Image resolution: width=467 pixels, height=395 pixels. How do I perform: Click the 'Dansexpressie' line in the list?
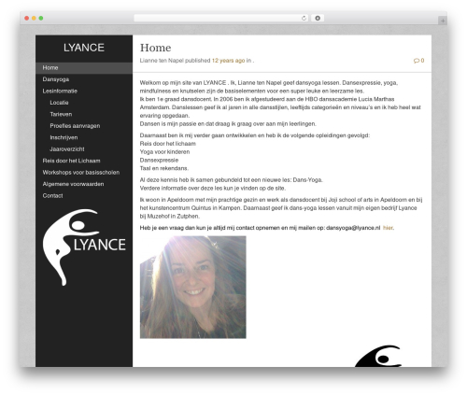pos(159,161)
